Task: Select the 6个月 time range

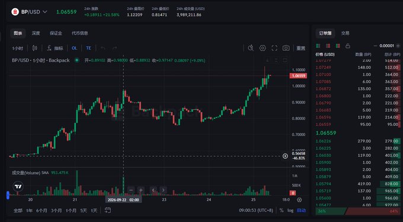Action: coord(41,210)
